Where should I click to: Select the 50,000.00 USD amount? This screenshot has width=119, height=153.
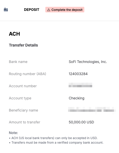pyautogui.click(x=81, y=122)
